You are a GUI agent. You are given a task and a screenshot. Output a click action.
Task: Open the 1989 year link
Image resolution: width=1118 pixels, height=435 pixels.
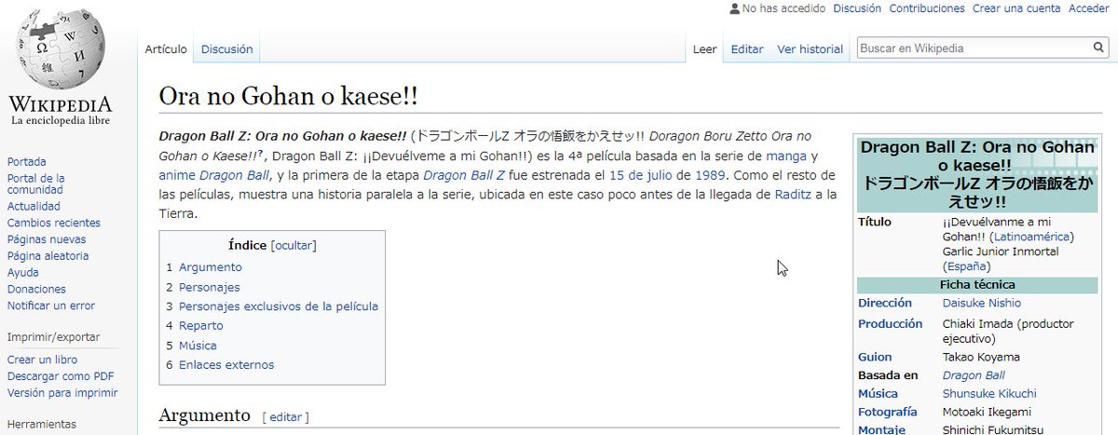[711, 175]
